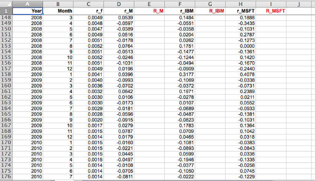Screen dimensions: 315x181
Task: Click r_MSFT value 0.0000 in row 153
Action: pos(241,46)
